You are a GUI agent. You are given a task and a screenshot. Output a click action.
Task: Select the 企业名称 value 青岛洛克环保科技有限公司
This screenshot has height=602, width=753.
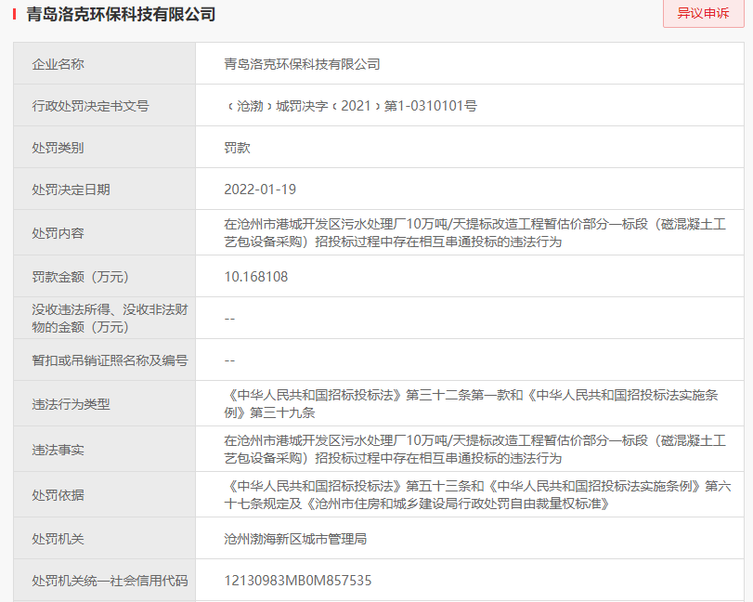302,64
